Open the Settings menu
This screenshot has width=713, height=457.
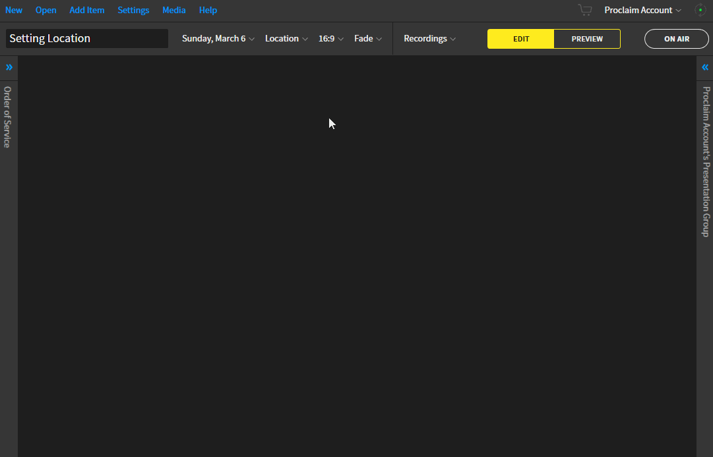133,10
